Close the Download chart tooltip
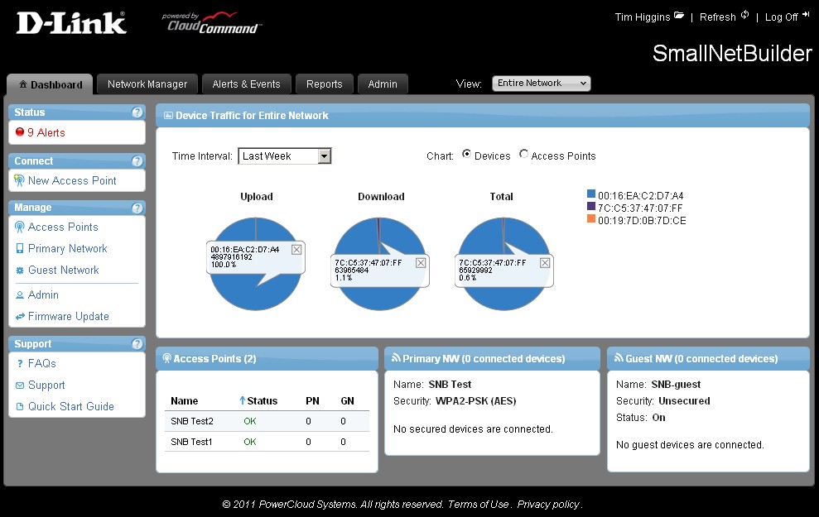 421,263
